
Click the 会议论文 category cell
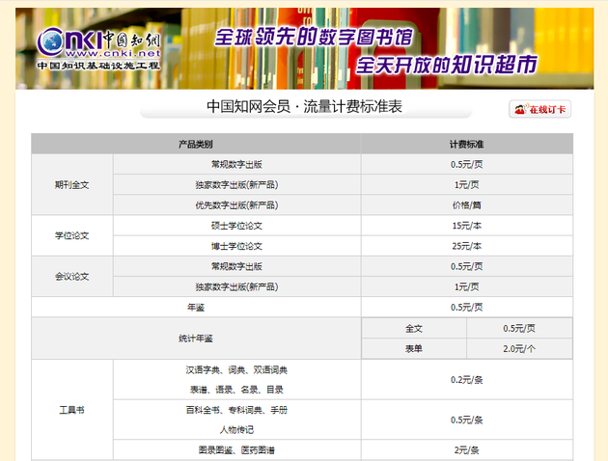pyautogui.click(x=72, y=277)
